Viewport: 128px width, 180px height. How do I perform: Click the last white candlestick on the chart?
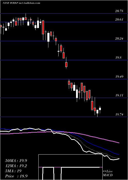pyautogui.click(x=100, y=109)
